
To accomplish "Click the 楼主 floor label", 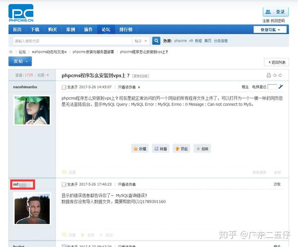I will (x=245, y=87).
